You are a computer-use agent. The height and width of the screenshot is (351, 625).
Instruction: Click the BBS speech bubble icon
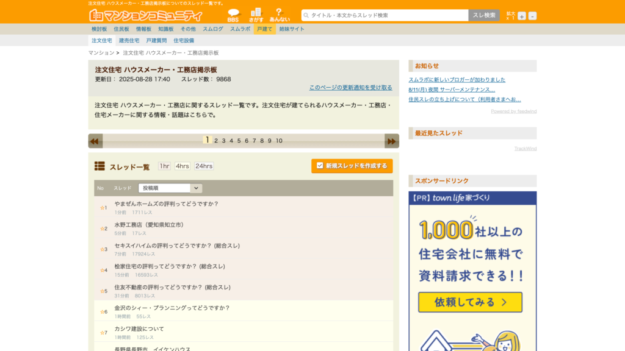[x=233, y=15]
